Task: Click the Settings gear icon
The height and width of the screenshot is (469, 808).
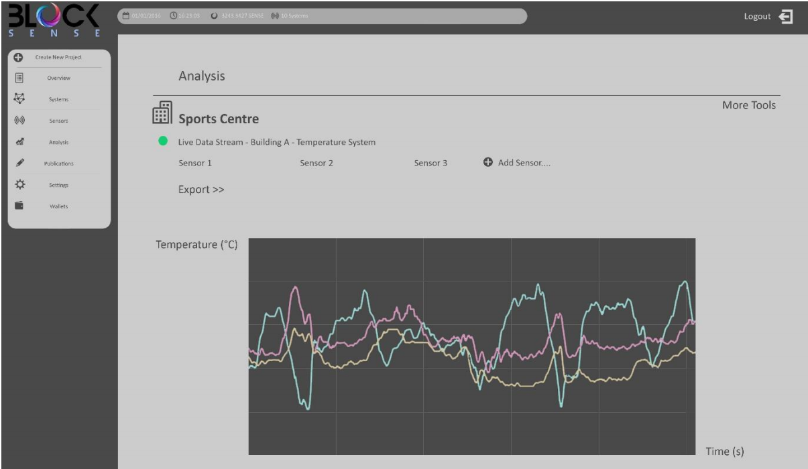Action: click(x=19, y=184)
